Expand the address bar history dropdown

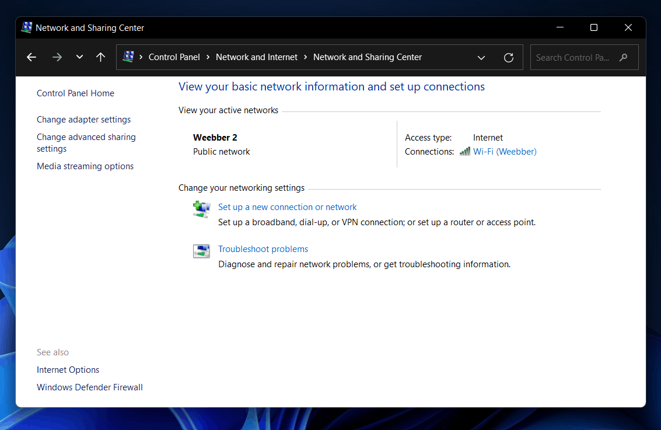(x=481, y=57)
